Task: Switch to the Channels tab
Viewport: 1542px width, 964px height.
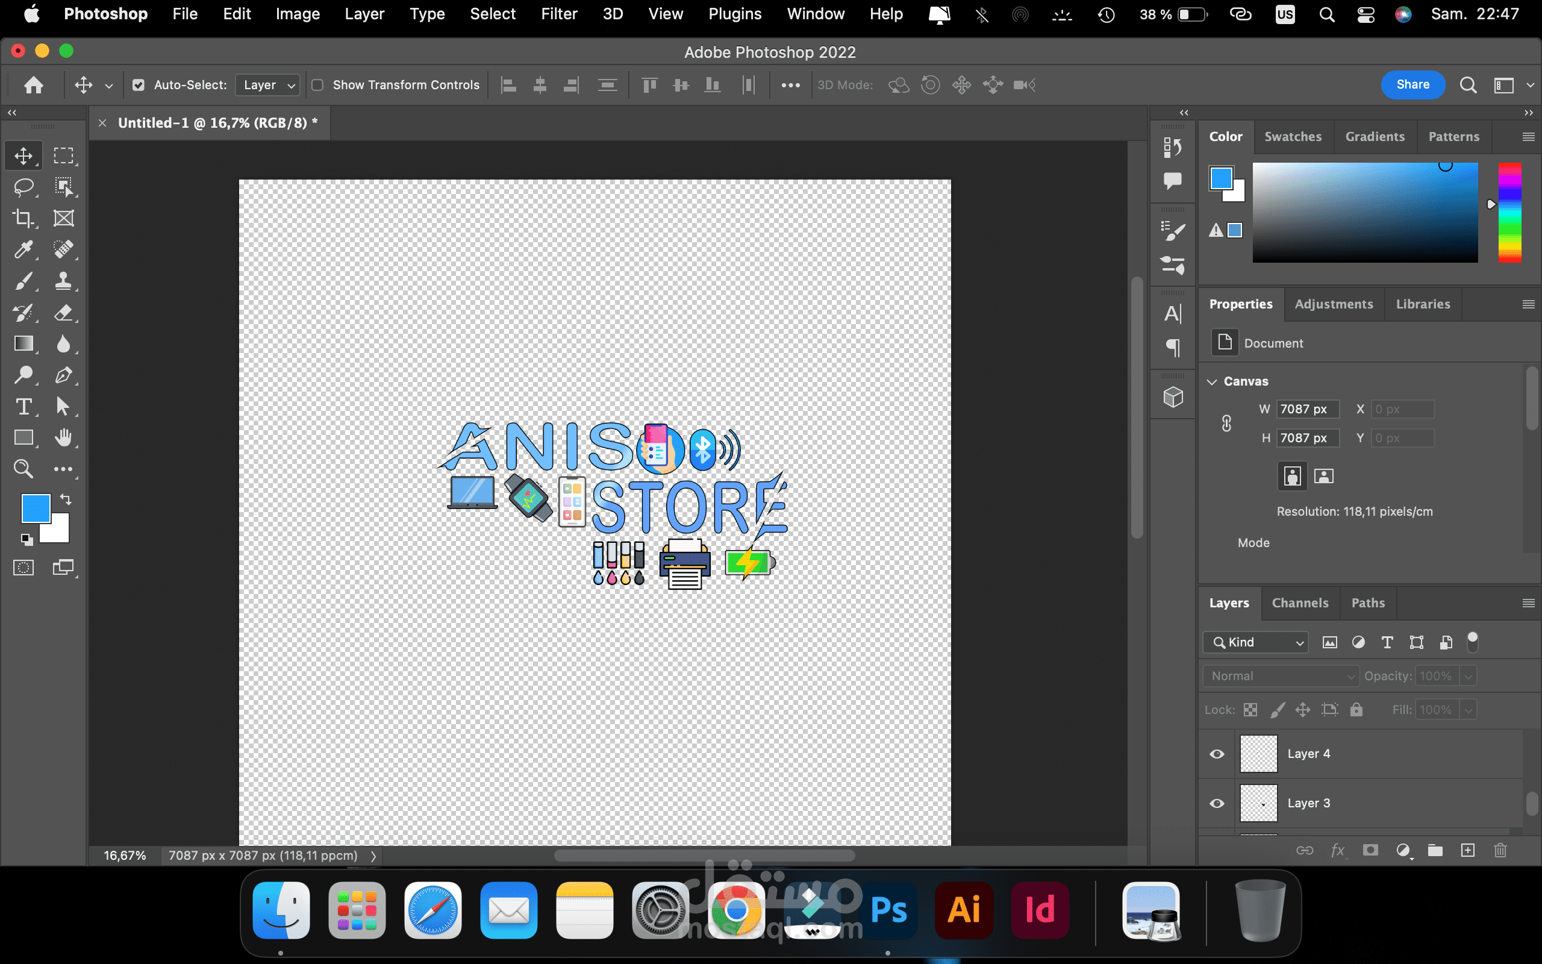Action: (1300, 602)
